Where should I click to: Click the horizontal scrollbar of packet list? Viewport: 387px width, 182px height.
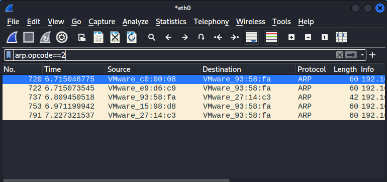point(116,180)
